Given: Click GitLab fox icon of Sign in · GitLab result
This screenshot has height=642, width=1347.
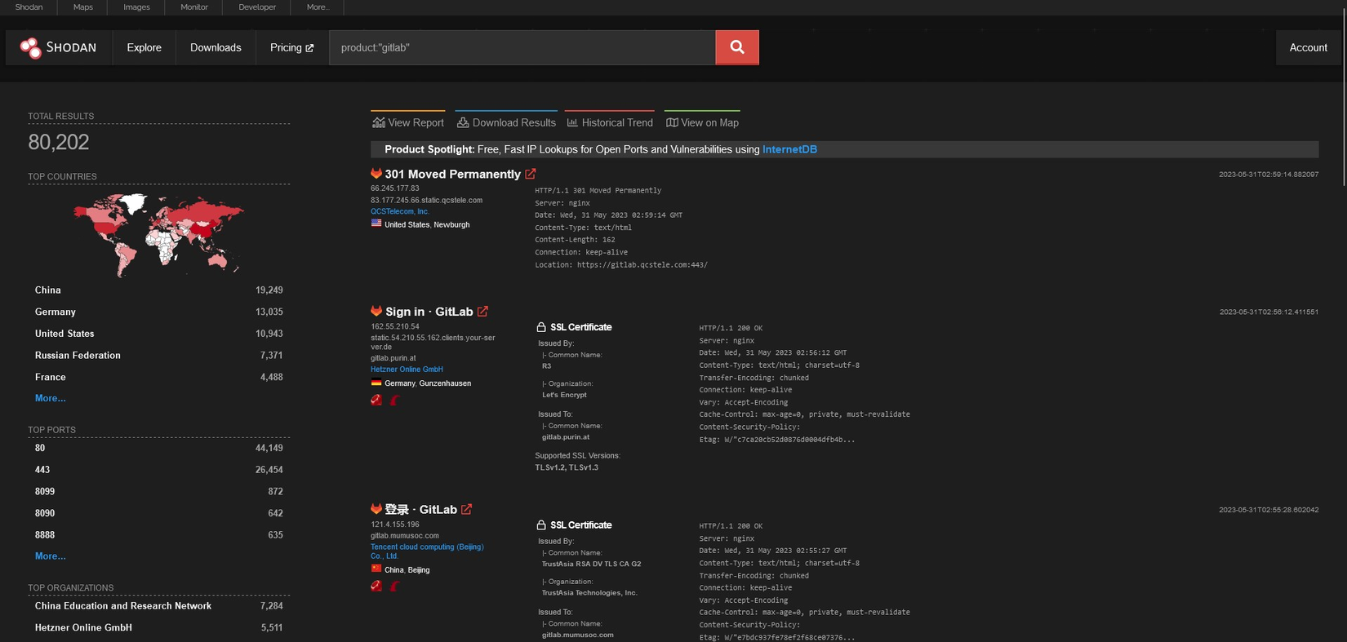Looking at the screenshot, I should point(376,312).
